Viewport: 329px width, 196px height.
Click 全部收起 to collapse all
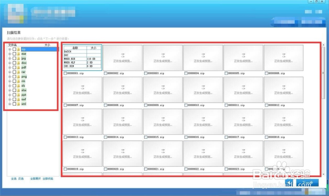point(48,179)
